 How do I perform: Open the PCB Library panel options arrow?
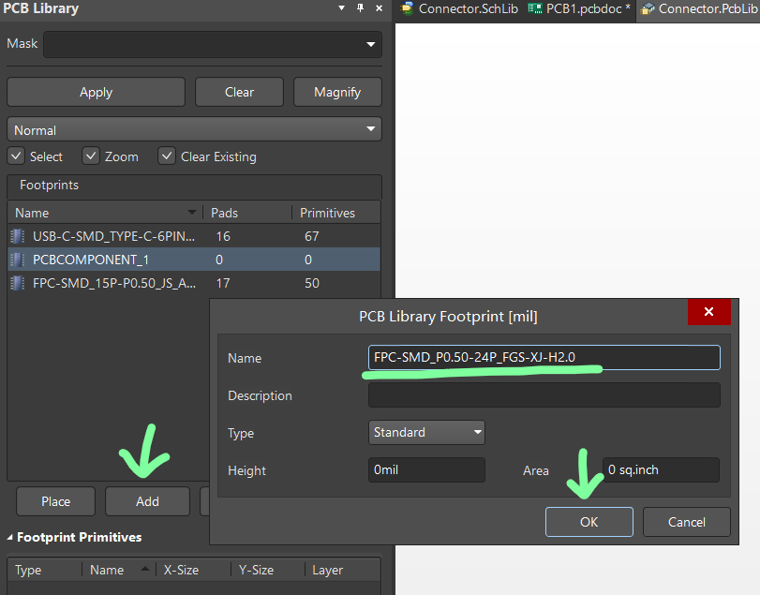pos(341,8)
